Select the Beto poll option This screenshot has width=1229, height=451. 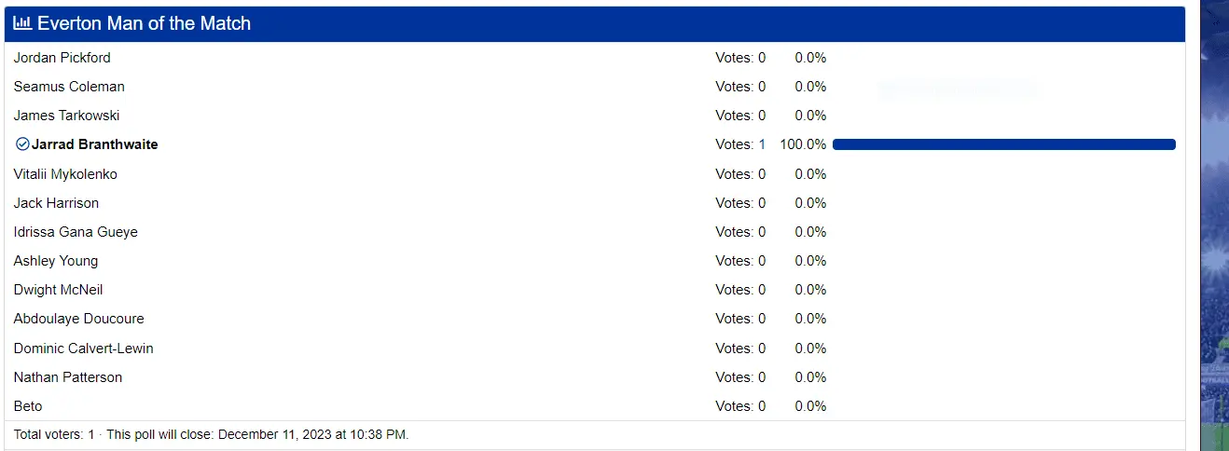[x=28, y=406]
